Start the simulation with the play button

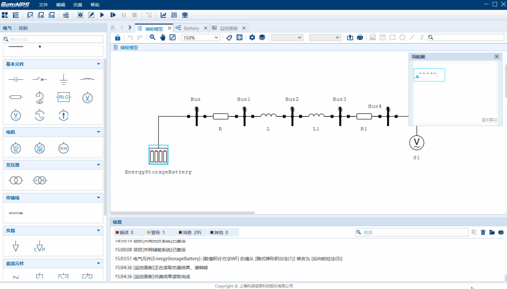102,15
